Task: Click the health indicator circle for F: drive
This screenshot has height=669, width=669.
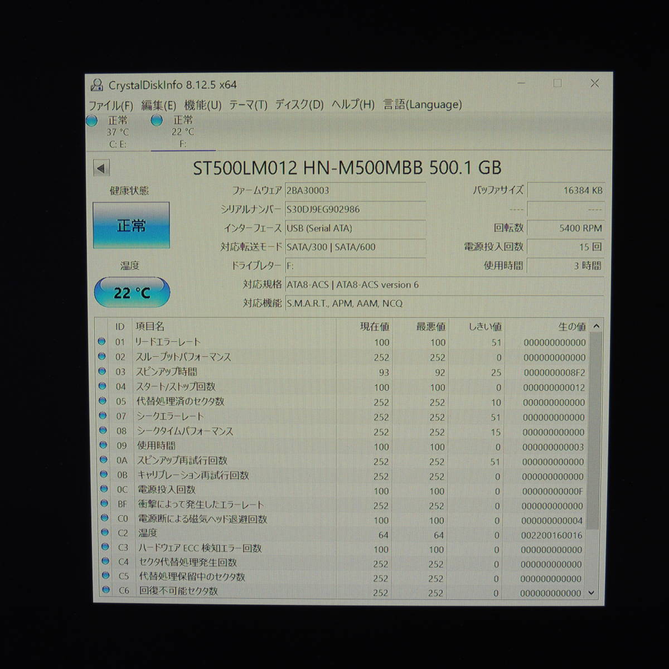Action: tap(157, 120)
